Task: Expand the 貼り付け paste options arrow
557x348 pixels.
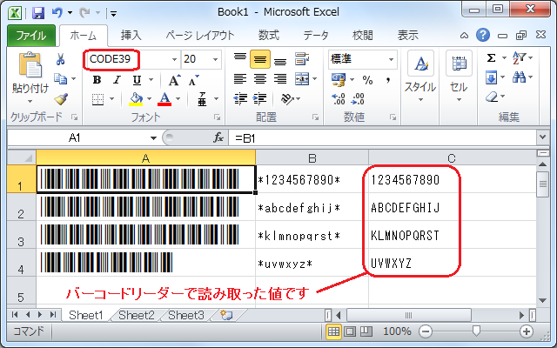Action: click(30, 102)
